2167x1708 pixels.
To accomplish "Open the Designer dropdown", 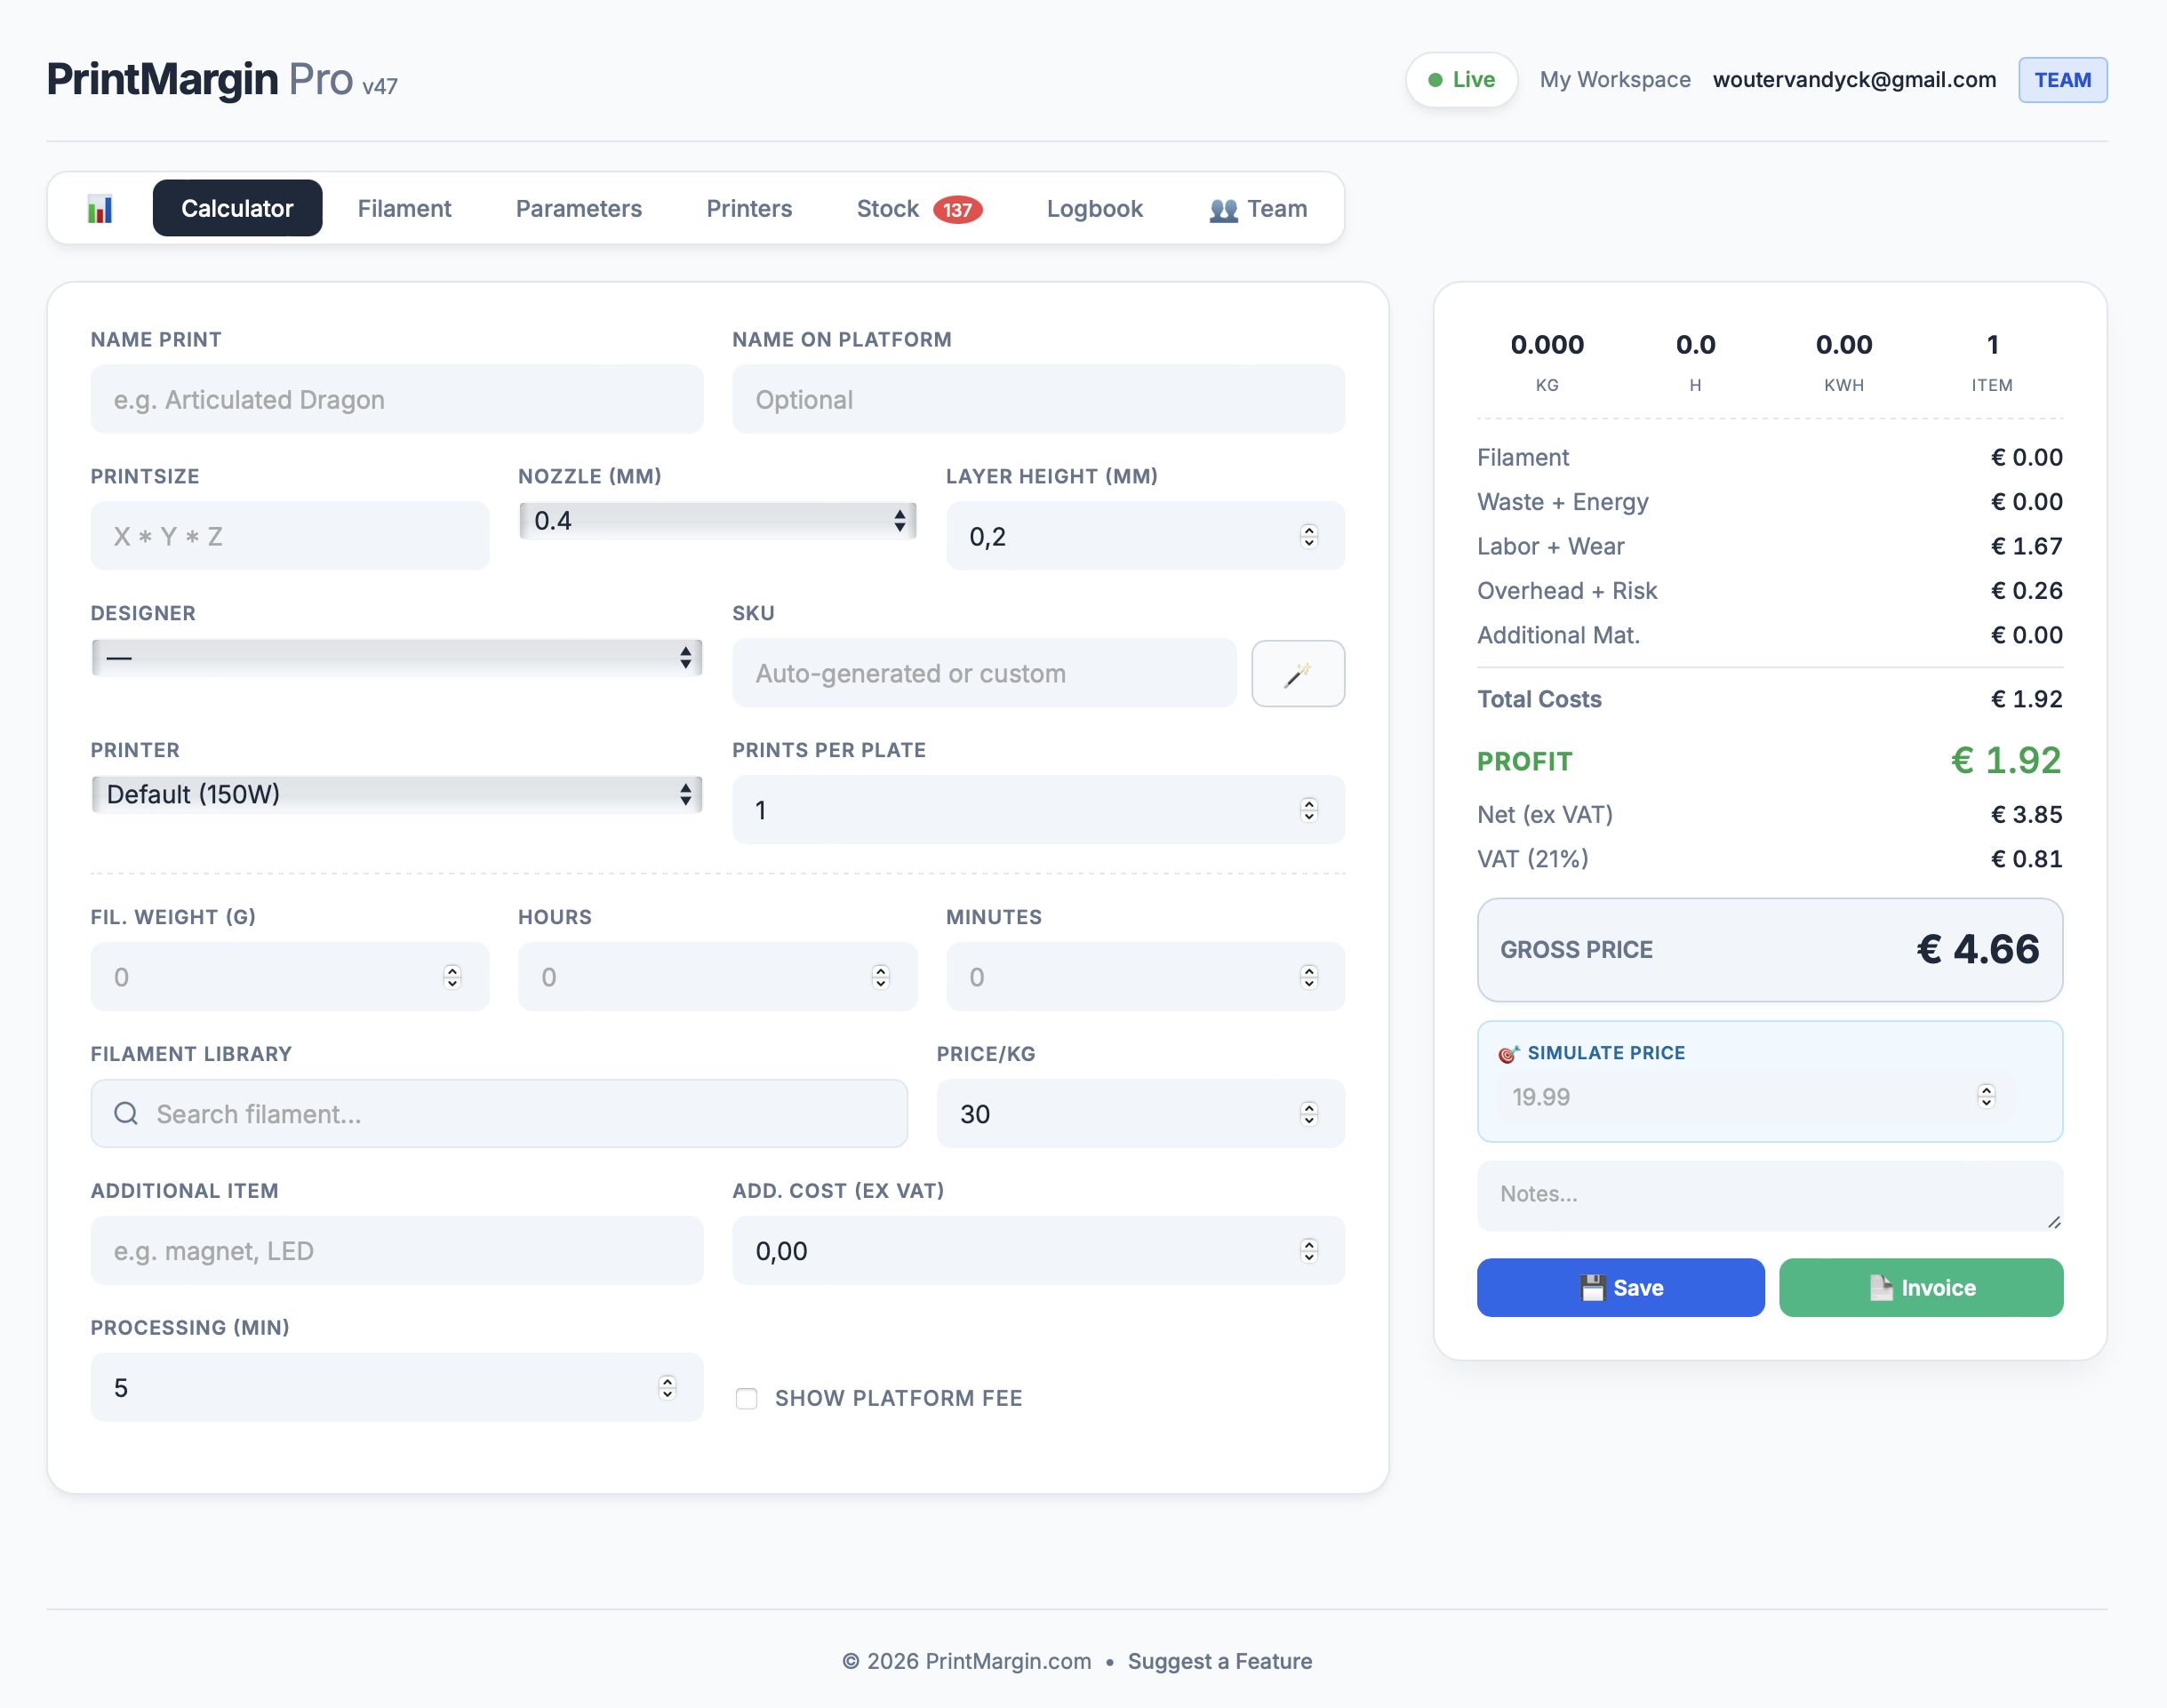I will pos(396,658).
